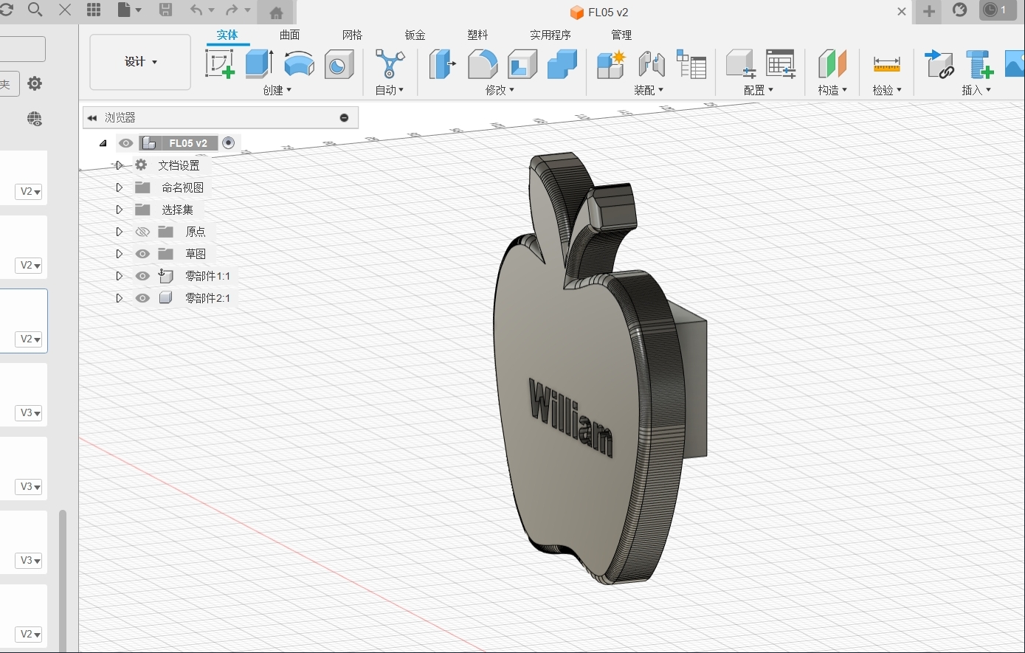Image resolution: width=1025 pixels, height=653 pixels.
Task: Select the Revolve tool icon
Action: point(299,64)
